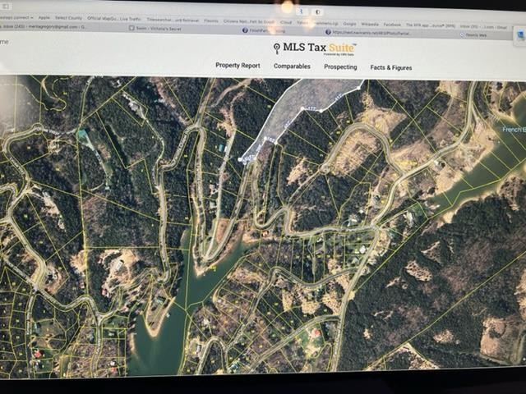Click the Finder icon at screen edge

[x=520, y=34]
